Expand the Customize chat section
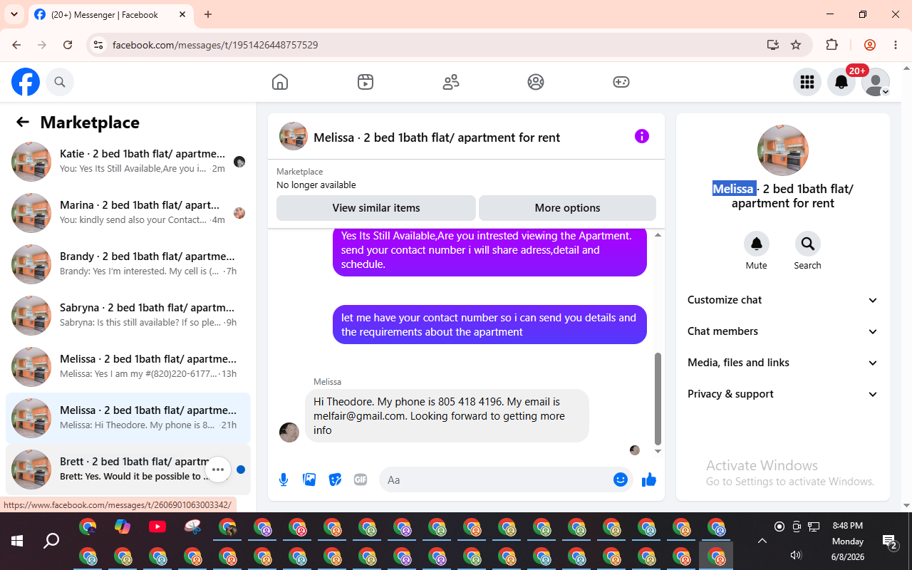Image resolution: width=912 pixels, height=570 pixels. (x=783, y=300)
